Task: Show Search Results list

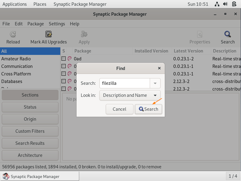Action: [x=30, y=143]
